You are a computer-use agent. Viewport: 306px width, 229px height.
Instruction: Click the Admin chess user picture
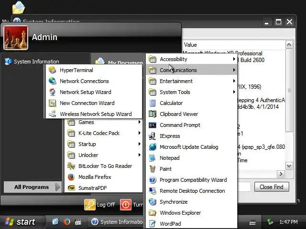tap(16, 38)
